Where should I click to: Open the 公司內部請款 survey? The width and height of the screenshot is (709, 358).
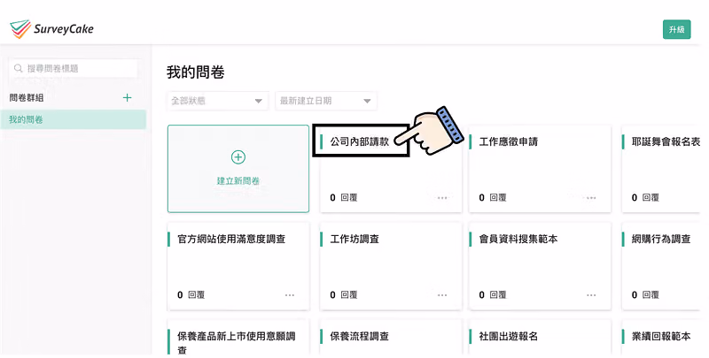(360, 141)
